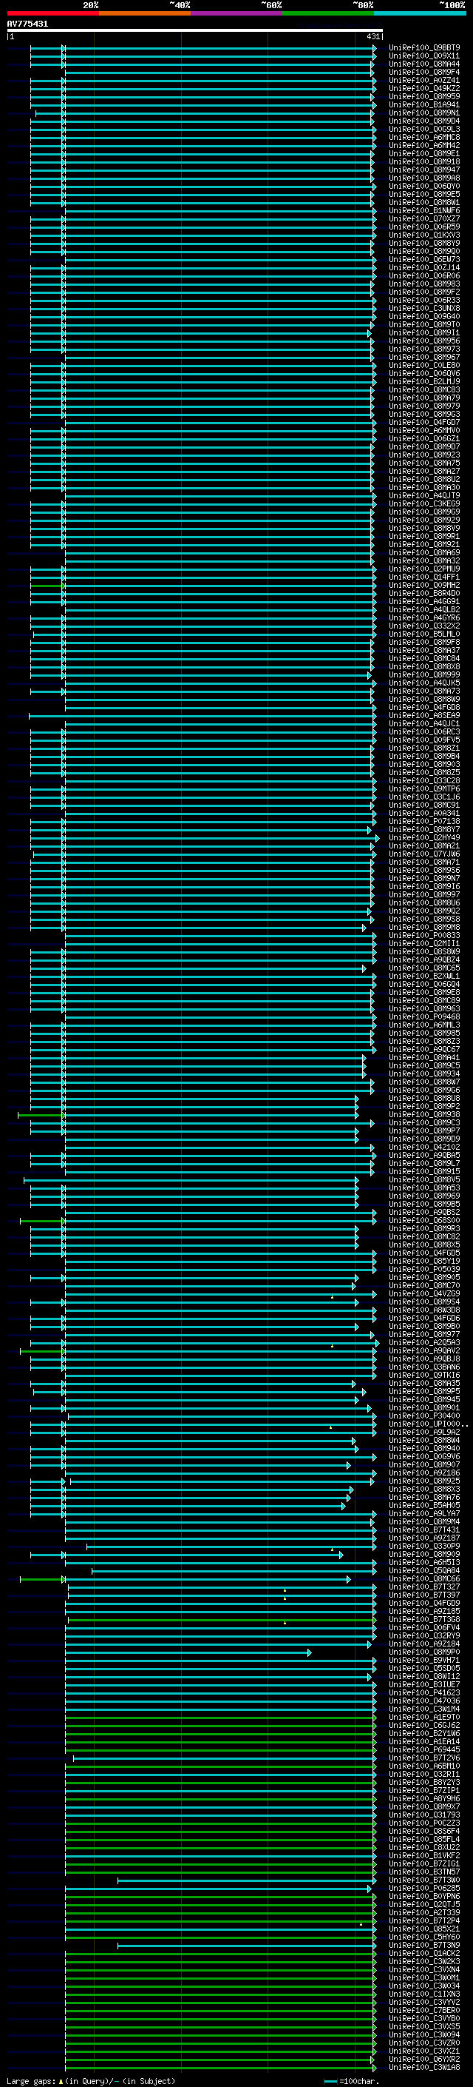Select hit label UniRef100_P69445
The image size is (473, 2087).
pos(424,1750)
